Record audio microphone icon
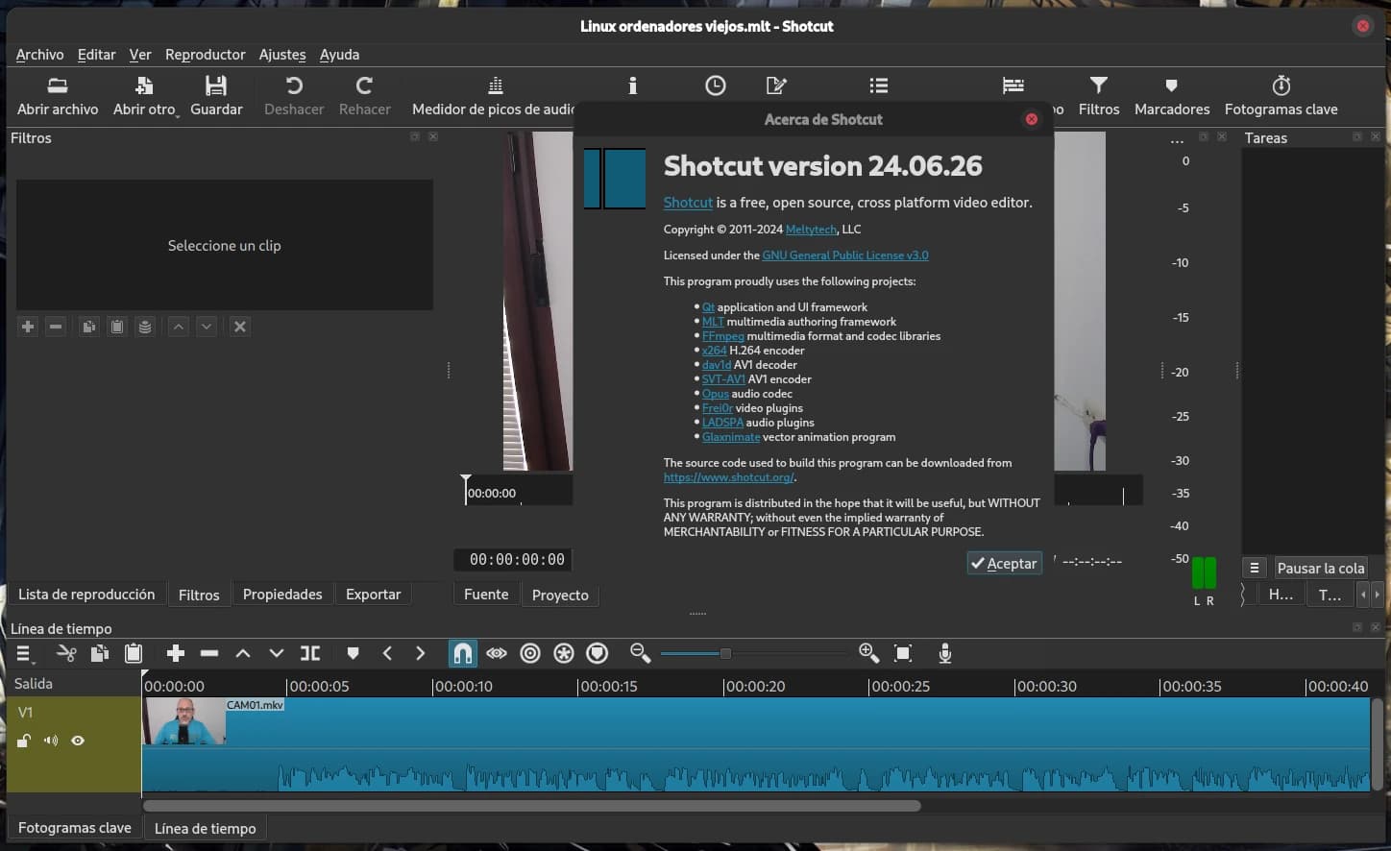The image size is (1391, 851). (945, 653)
